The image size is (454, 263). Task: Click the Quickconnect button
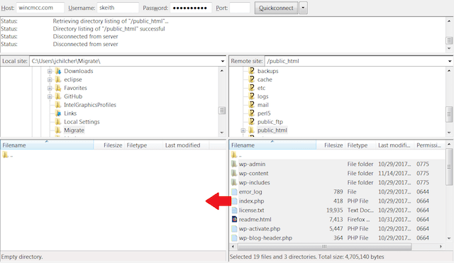pyautogui.click(x=276, y=8)
